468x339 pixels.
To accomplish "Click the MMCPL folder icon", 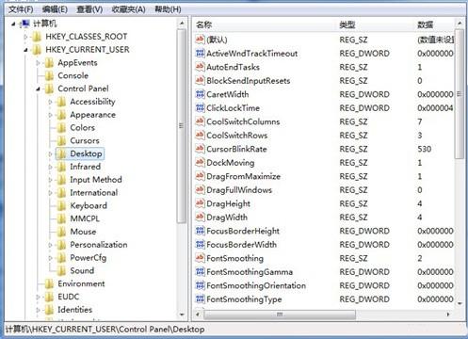I will click(x=62, y=218).
